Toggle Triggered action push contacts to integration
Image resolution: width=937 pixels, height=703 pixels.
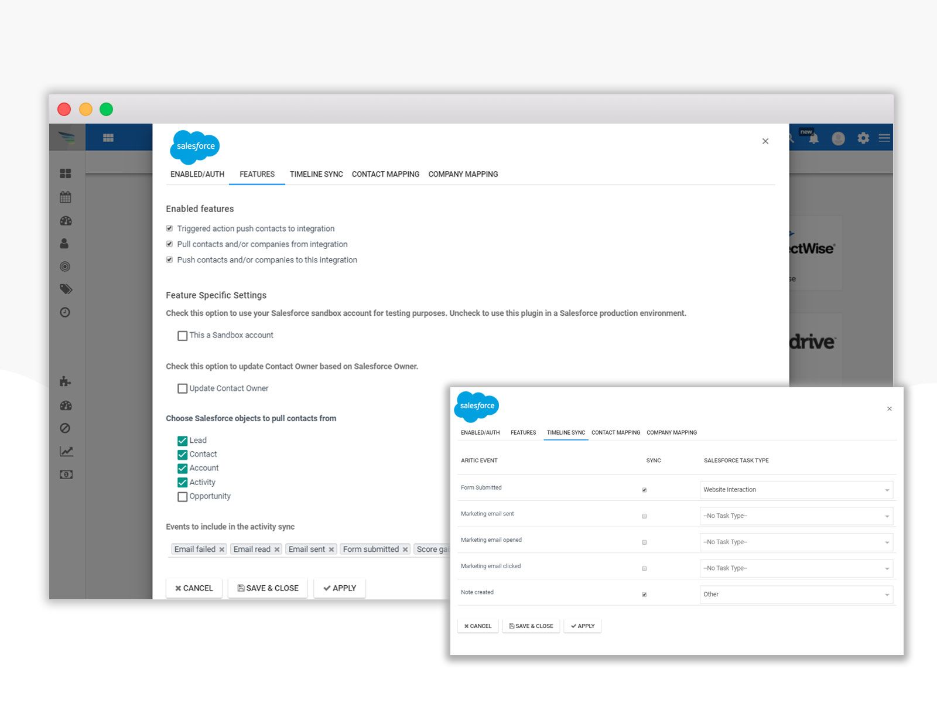point(169,228)
